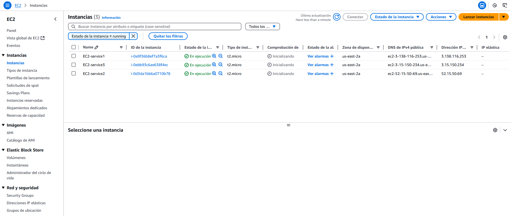Open table preferences gear icon
This screenshot has width=511, height=216.
tap(505, 37)
